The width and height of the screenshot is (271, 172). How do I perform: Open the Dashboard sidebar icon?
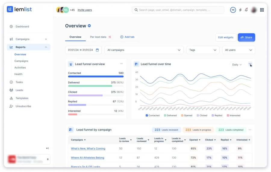[11, 26]
